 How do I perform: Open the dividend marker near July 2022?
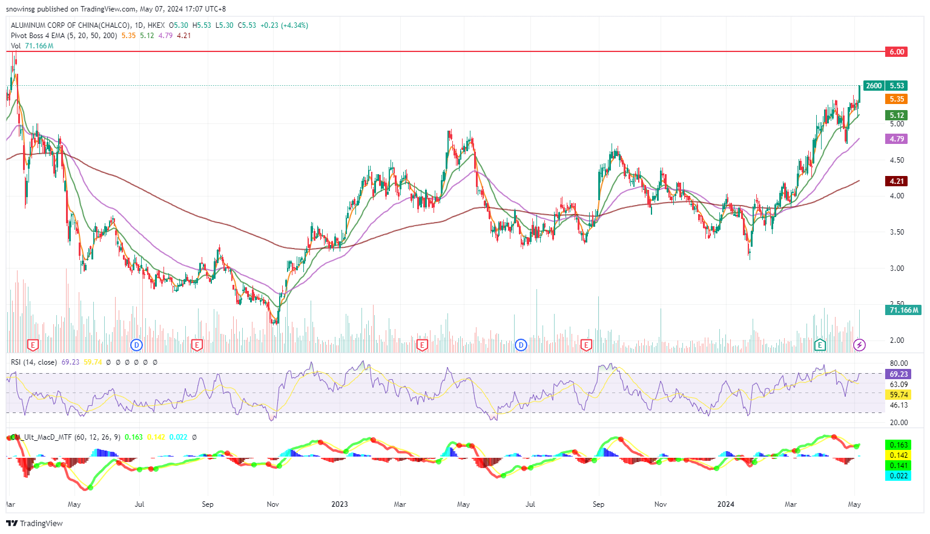tap(137, 345)
